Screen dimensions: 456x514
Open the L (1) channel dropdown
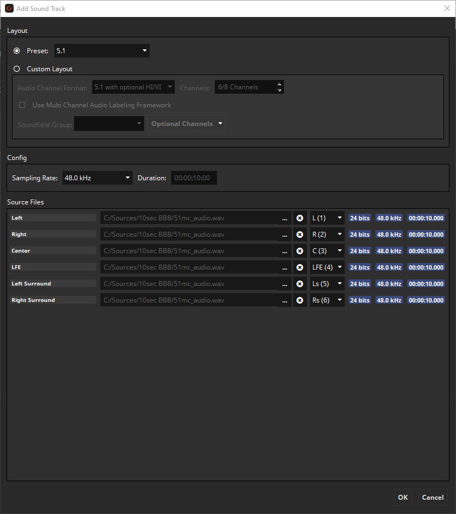(327, 218)
